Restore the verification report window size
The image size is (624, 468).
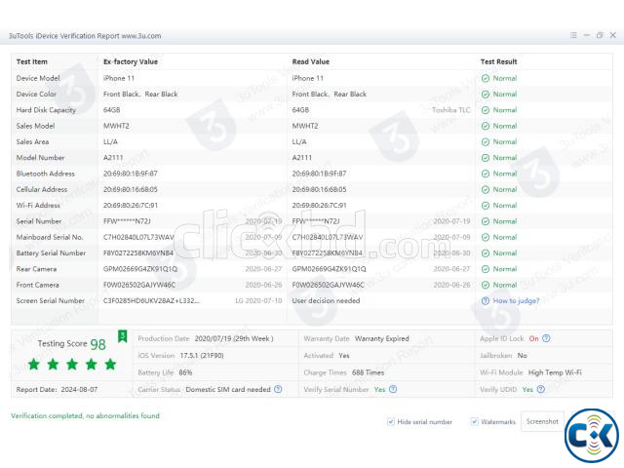[x=600, y=35]
